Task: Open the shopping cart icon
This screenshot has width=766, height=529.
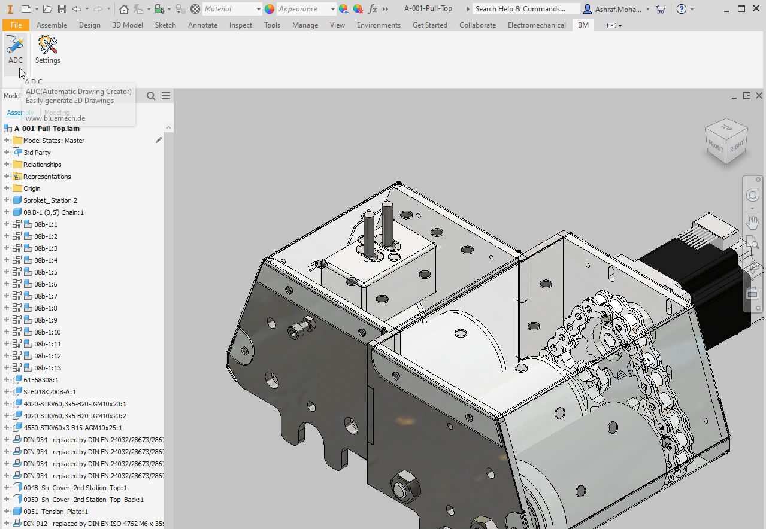Action: click(661, 9)
